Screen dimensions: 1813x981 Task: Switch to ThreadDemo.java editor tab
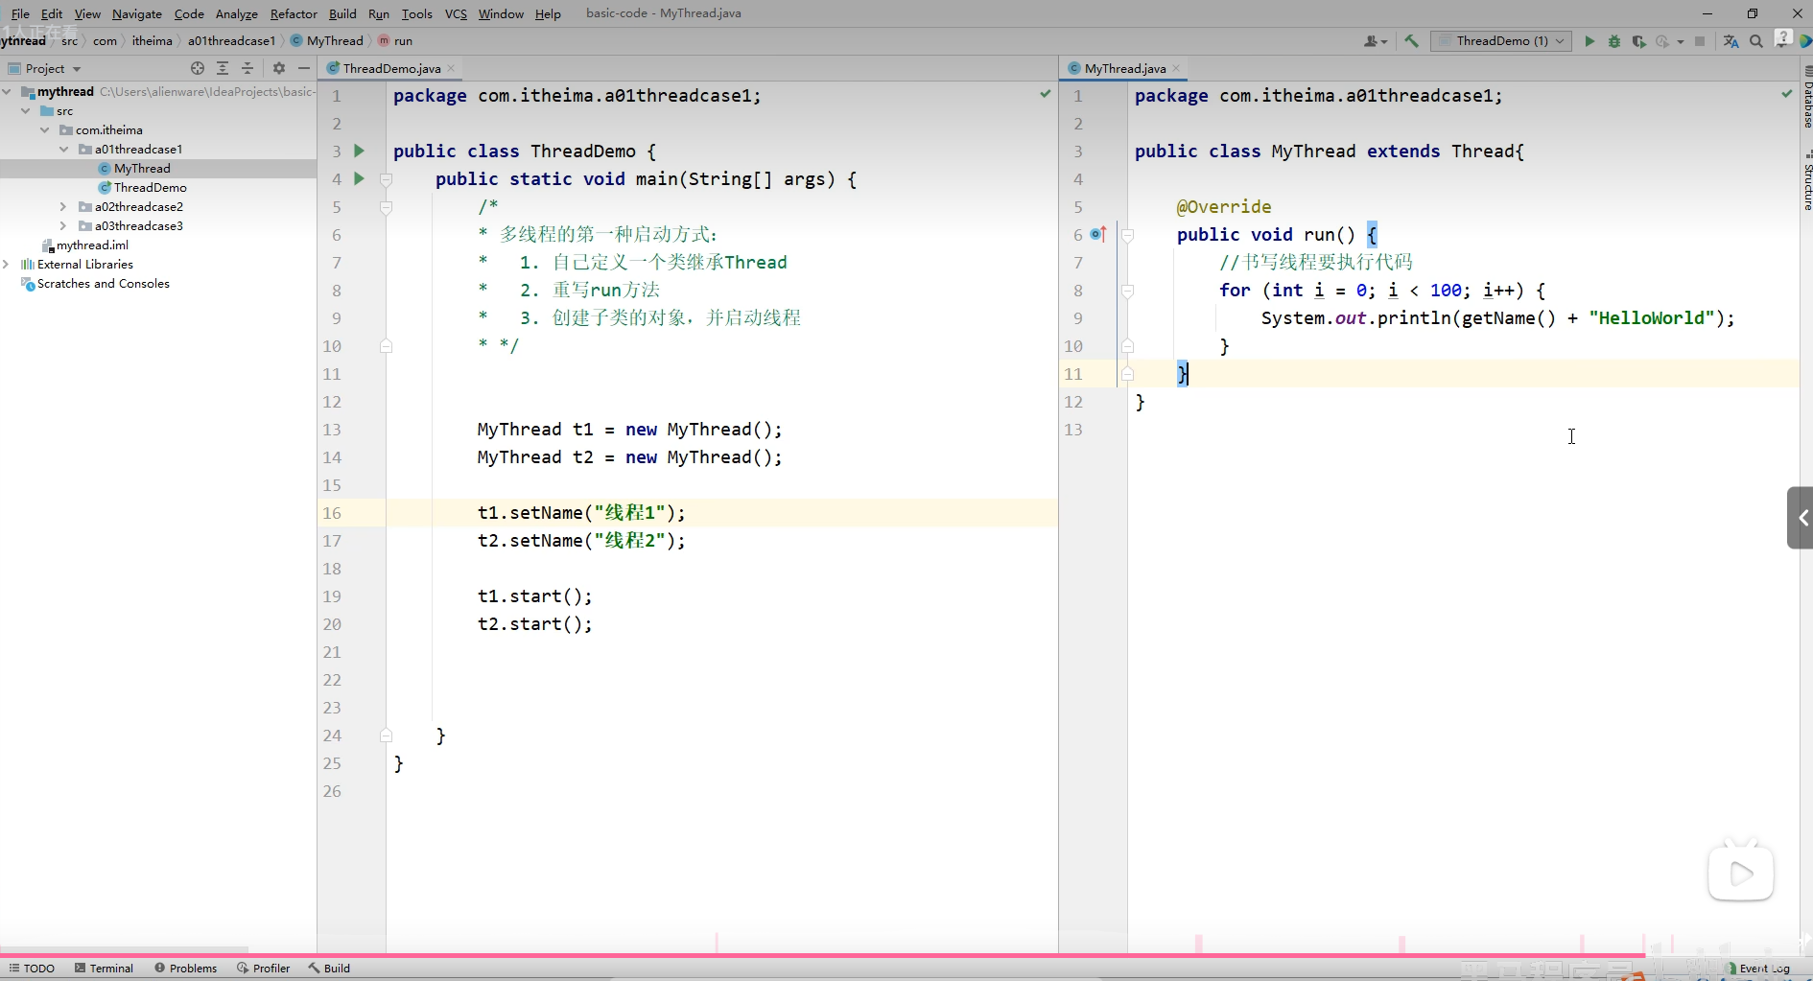point(391,68)
